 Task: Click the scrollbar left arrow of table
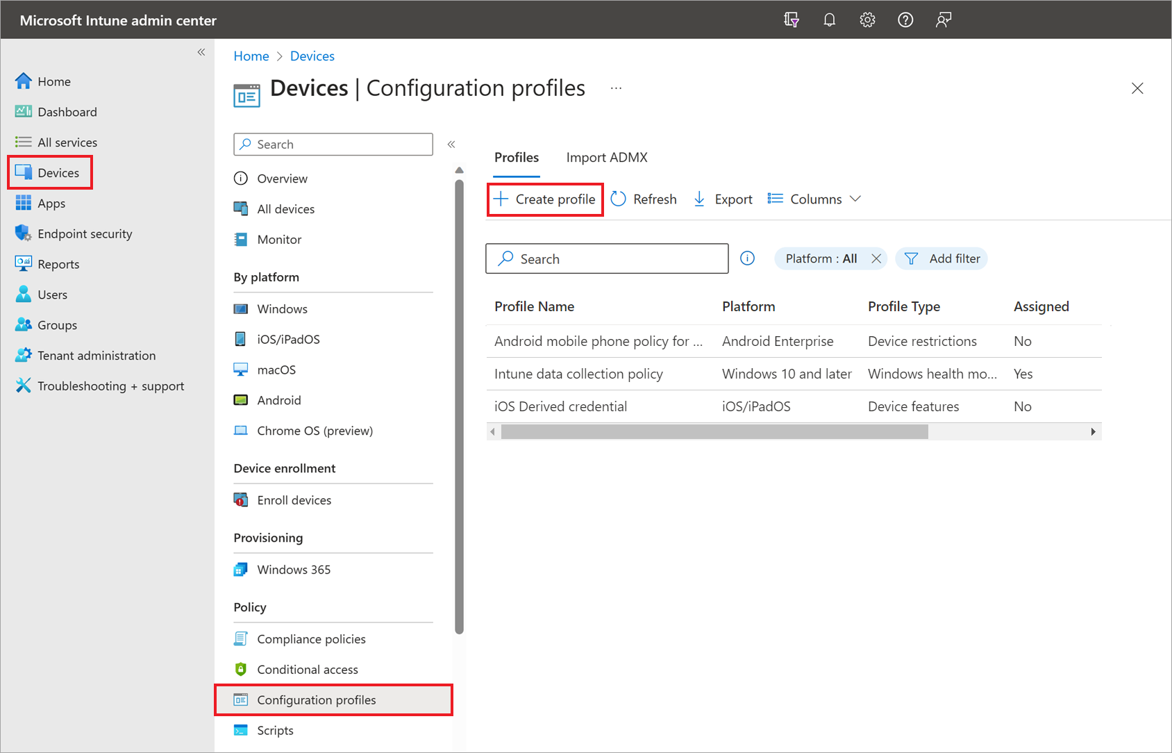pos(493,432)
